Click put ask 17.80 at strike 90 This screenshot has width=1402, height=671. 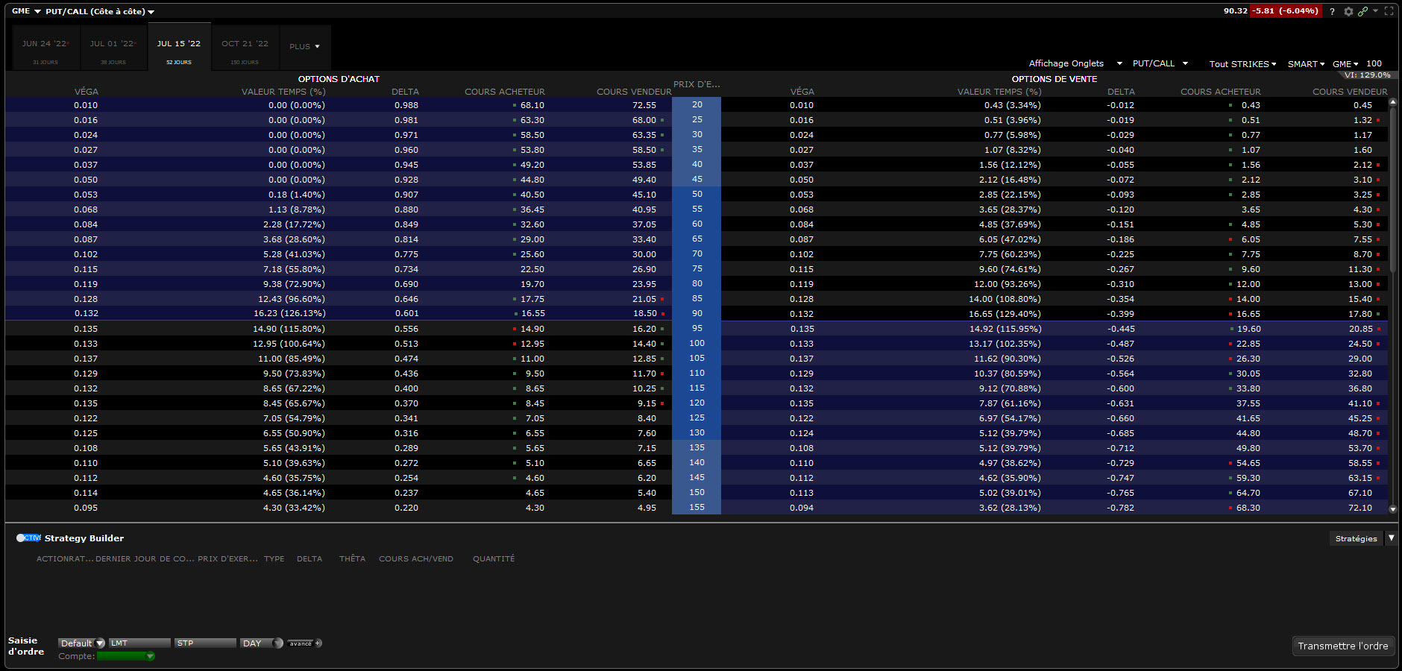point(1360,314)
